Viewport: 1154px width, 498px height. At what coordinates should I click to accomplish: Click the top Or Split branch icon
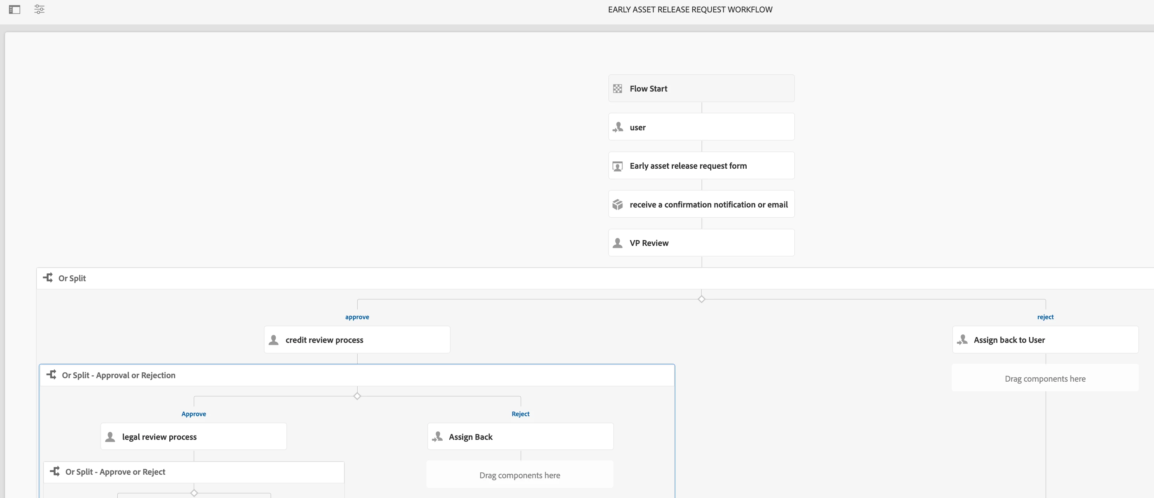click(x=48, y=278)
